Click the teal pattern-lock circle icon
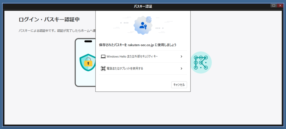The width and height of the screenshot is (286, 129). [201, 63]
